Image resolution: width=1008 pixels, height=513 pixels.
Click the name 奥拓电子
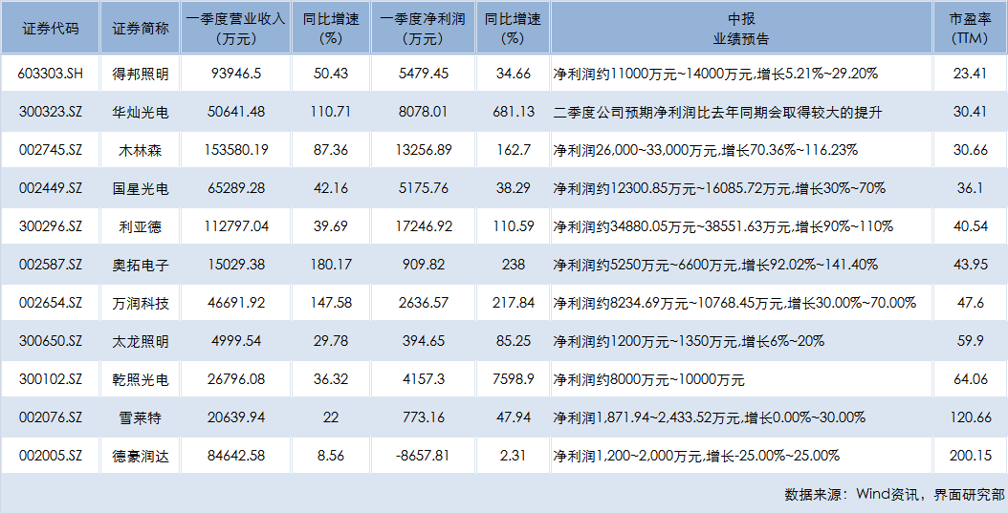(141, 265)
